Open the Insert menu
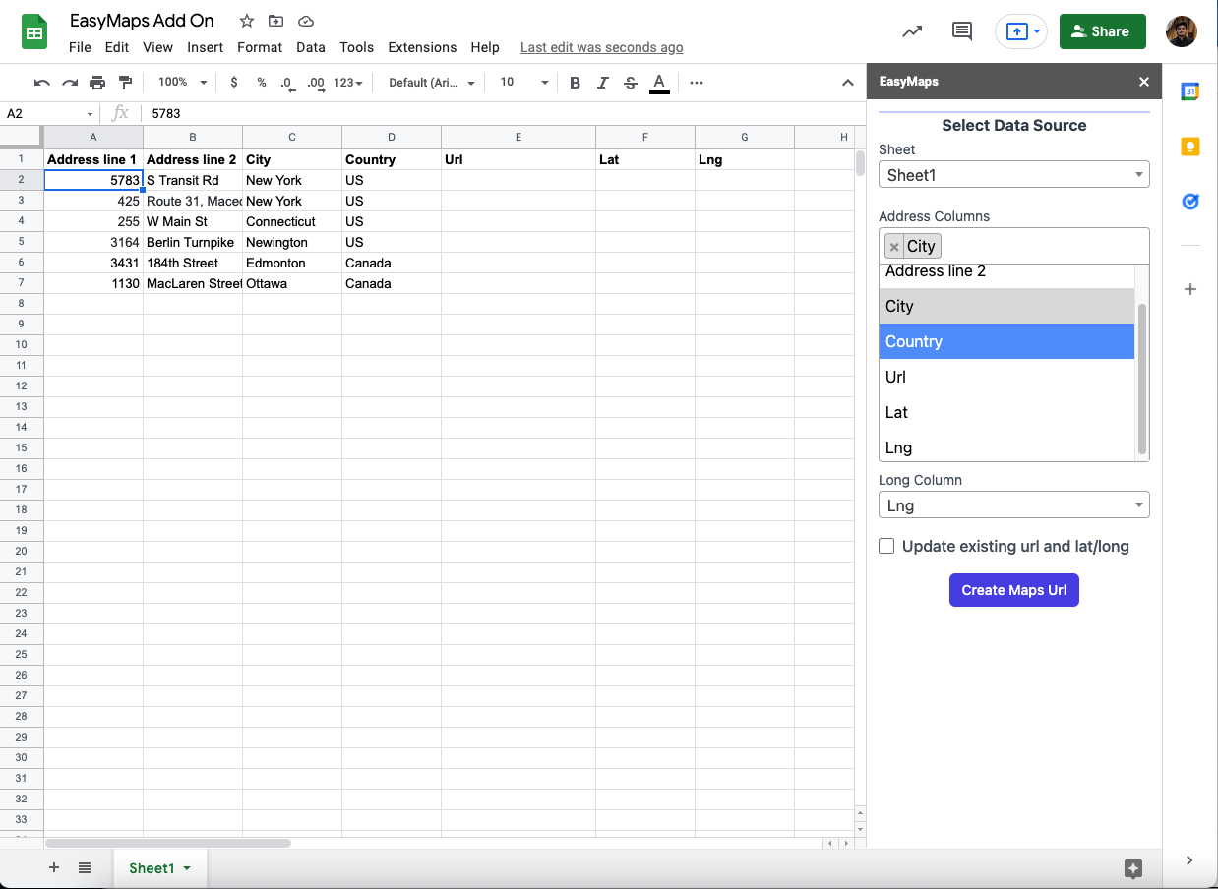1218x889 pixels. pos(206,47)
